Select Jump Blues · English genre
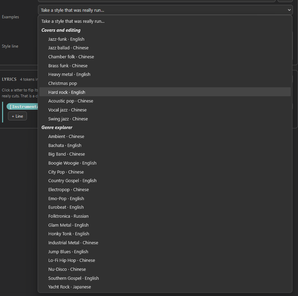This screenshot has width=298, height=296. [165, 252]
